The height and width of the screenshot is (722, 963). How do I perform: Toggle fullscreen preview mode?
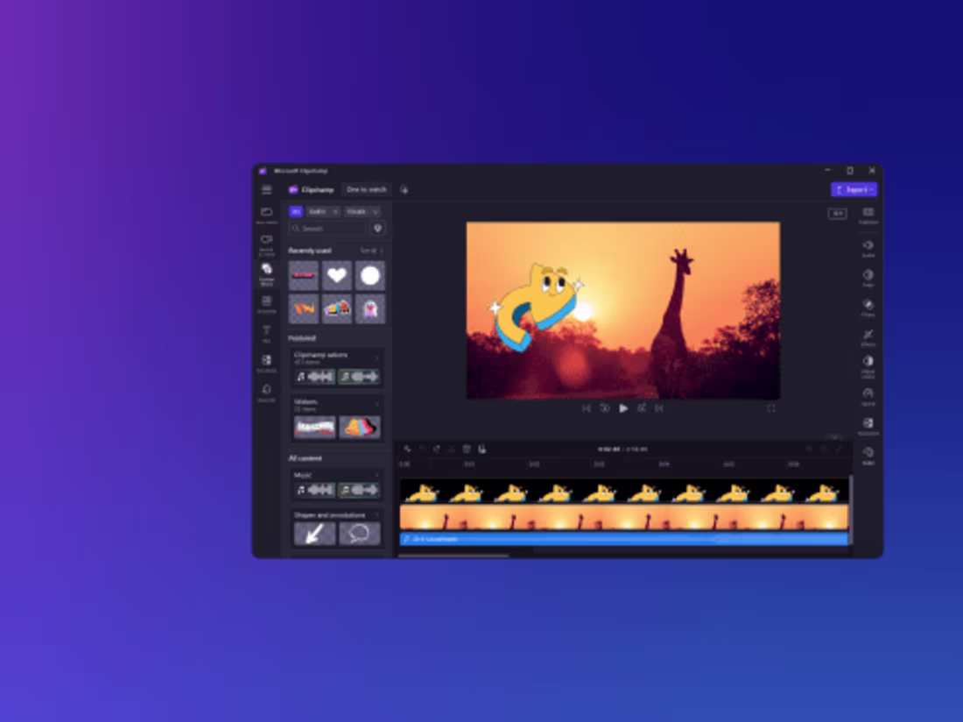pyautogui.click(x=771, y=408)
